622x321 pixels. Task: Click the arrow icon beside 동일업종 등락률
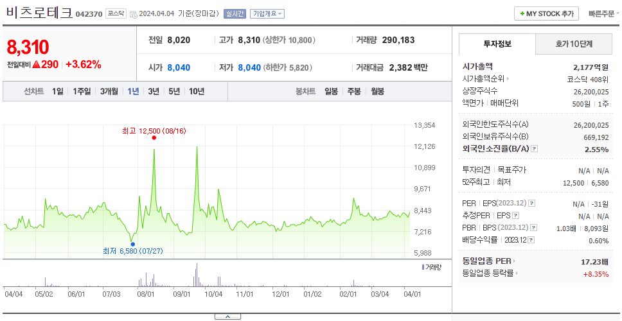(x=517, y=273)
